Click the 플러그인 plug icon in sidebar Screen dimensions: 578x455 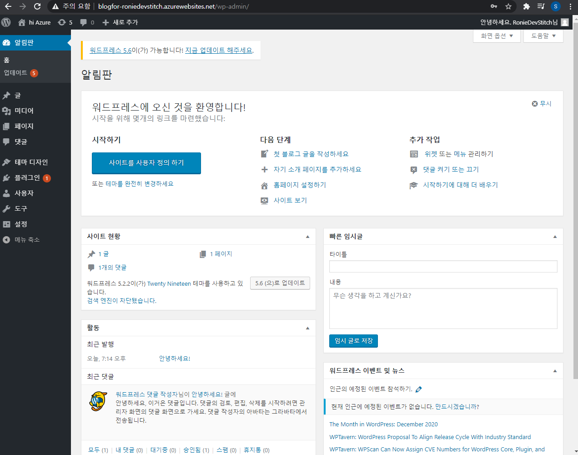[6, 177]
